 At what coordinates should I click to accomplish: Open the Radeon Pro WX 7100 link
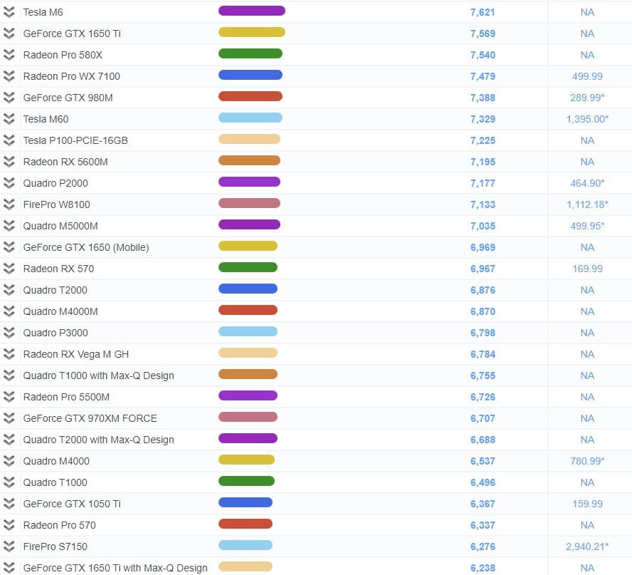point(72,77)
